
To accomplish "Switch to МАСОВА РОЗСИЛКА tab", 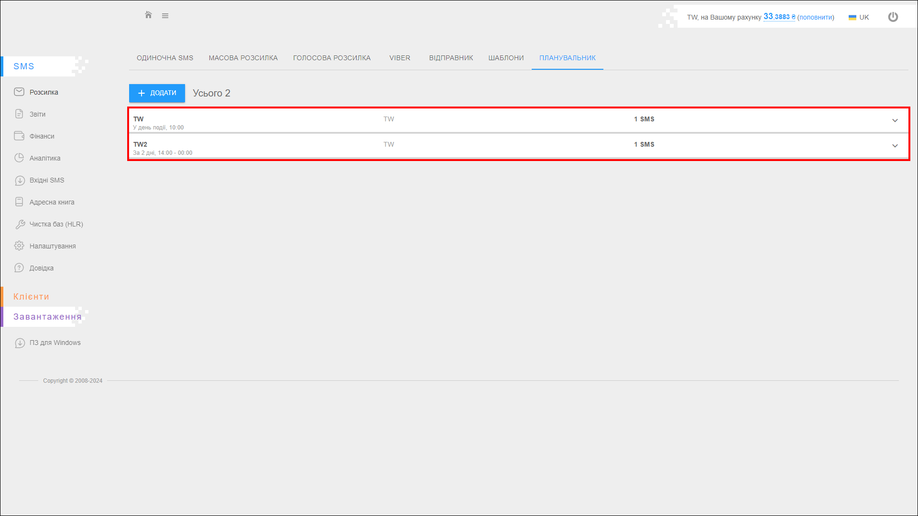I will 243,58.
